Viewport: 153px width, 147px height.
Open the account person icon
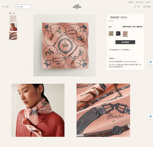click(x=135, y=7)
